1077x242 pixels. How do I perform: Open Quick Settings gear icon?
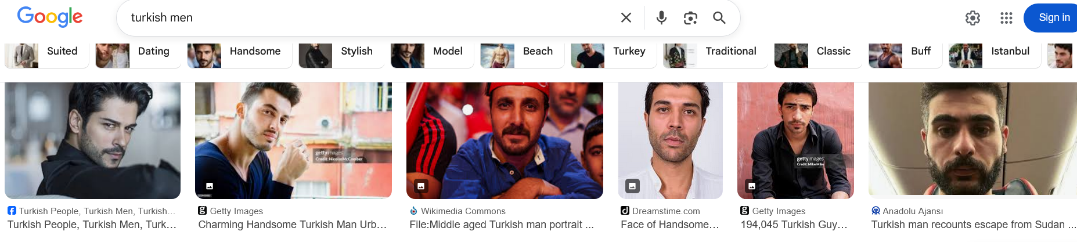tap(972, 18)
